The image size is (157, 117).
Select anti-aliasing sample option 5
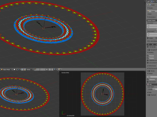click(148, 45)
